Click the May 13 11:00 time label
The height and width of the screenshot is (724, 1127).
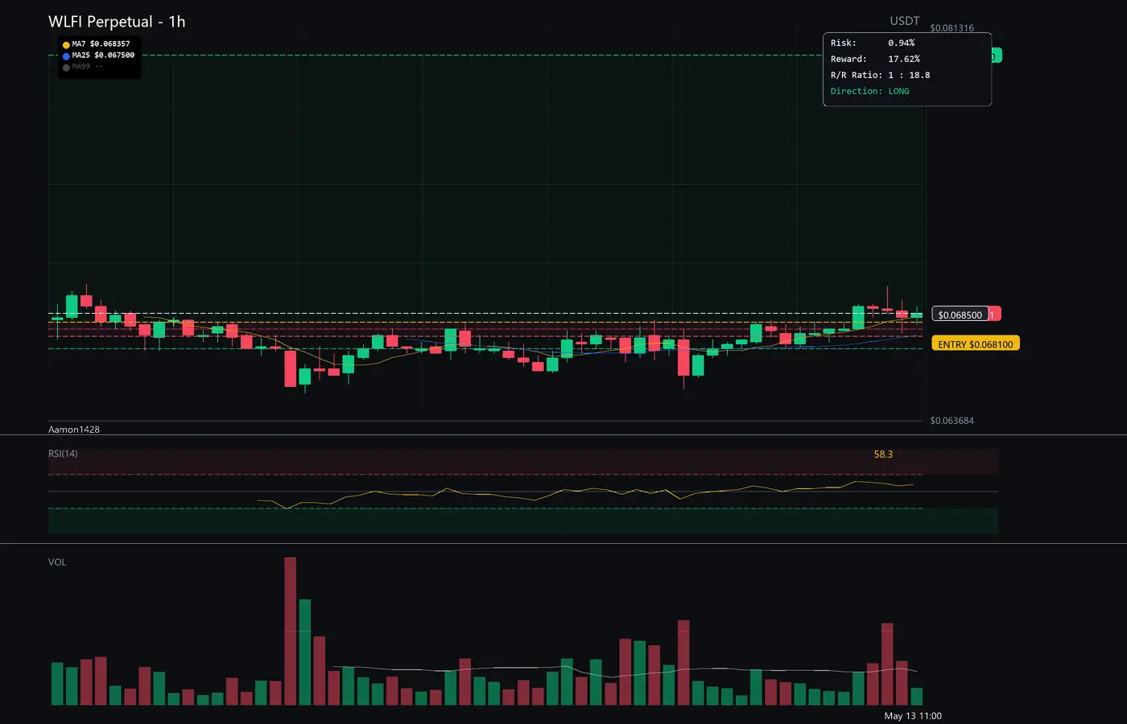(913, 716)
